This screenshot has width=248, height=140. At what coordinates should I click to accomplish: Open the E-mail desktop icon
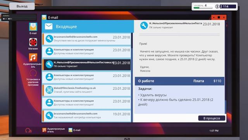click(x=33, y=28)
